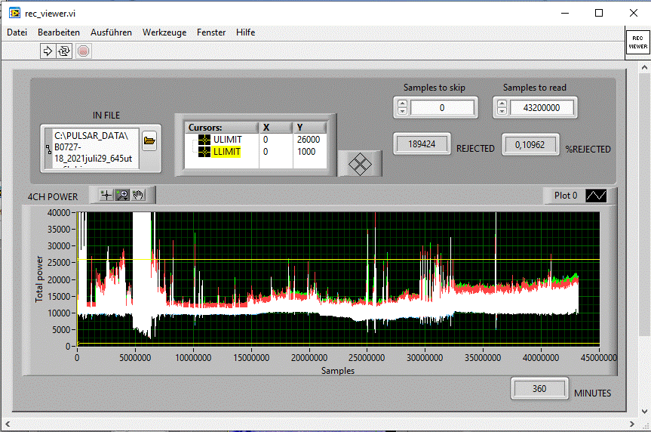The height and width of the screenshot is (432, 651).
Task: Click the Total power axis label
Action: point(39,279)
